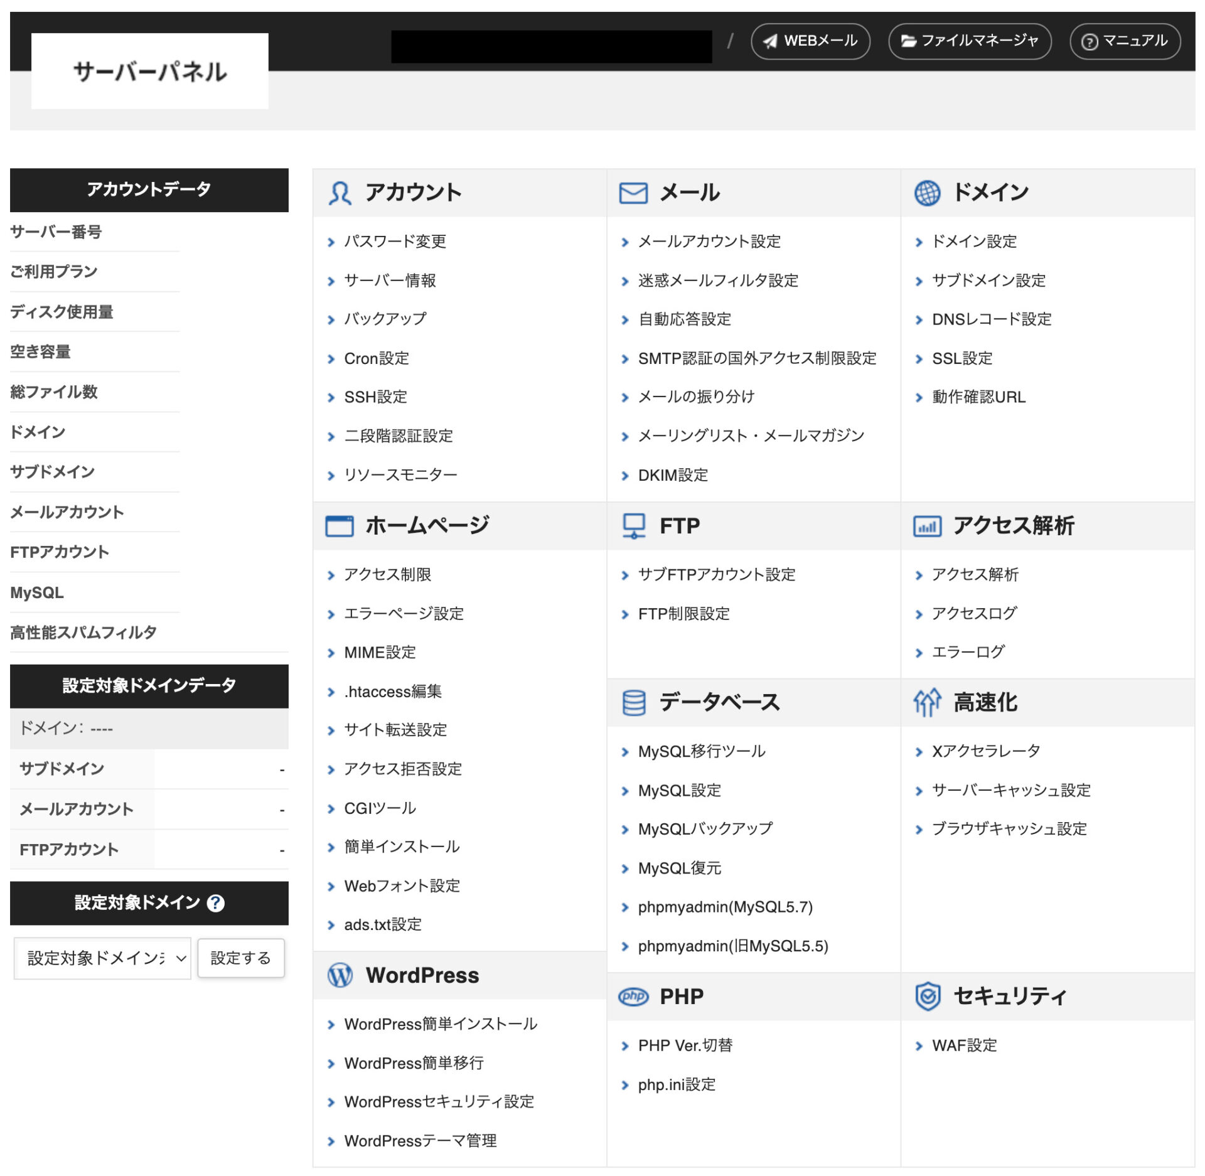Select the shield icon beside セキュリティ

pos(927,996)
